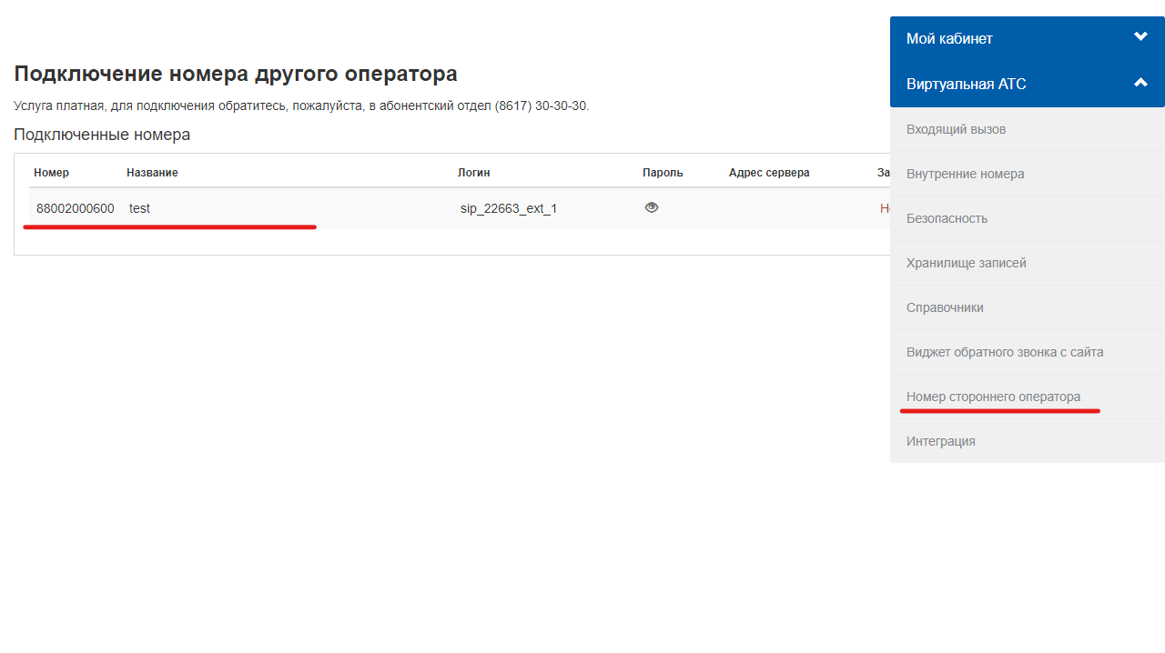1165x653 pixels.
Task: Click the Мой кабинет header label
Action: 949,38
